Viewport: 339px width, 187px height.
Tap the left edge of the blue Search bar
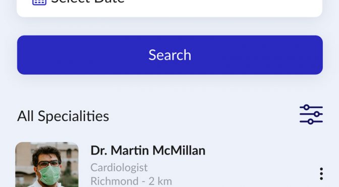(24, 55)
